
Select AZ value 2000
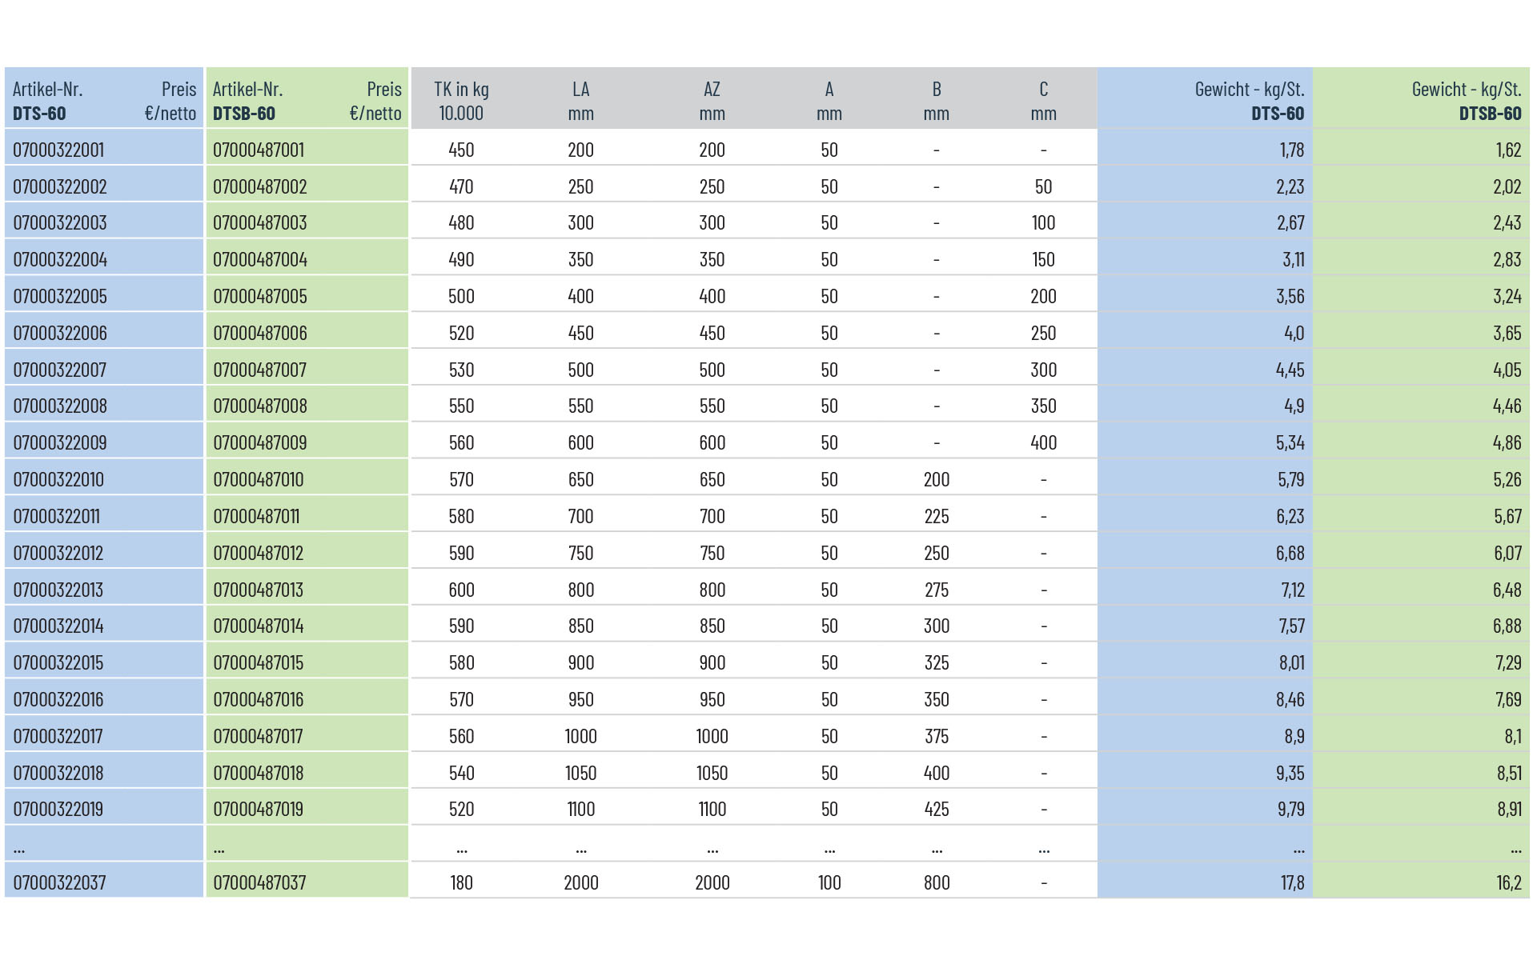tap(712, 882)
